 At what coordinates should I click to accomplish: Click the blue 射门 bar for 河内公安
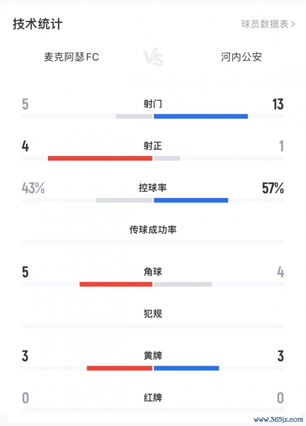coord(201,116)
